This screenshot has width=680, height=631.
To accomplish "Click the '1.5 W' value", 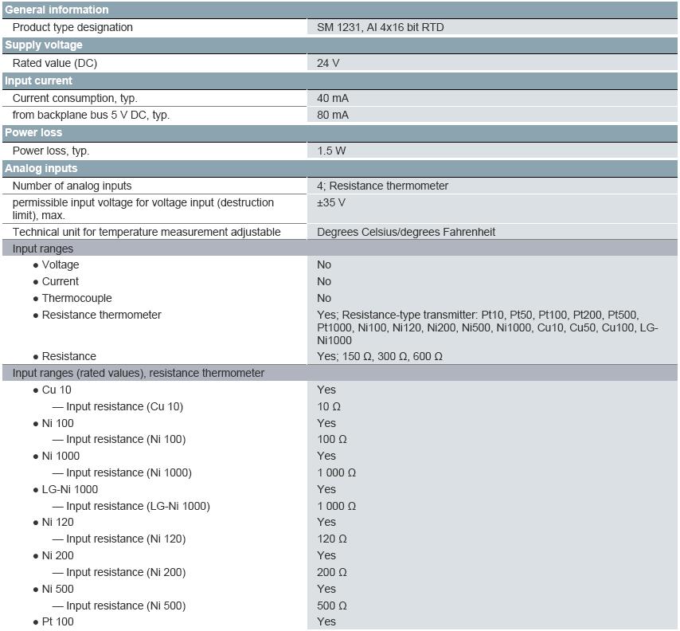I will [x=331, y=151].
